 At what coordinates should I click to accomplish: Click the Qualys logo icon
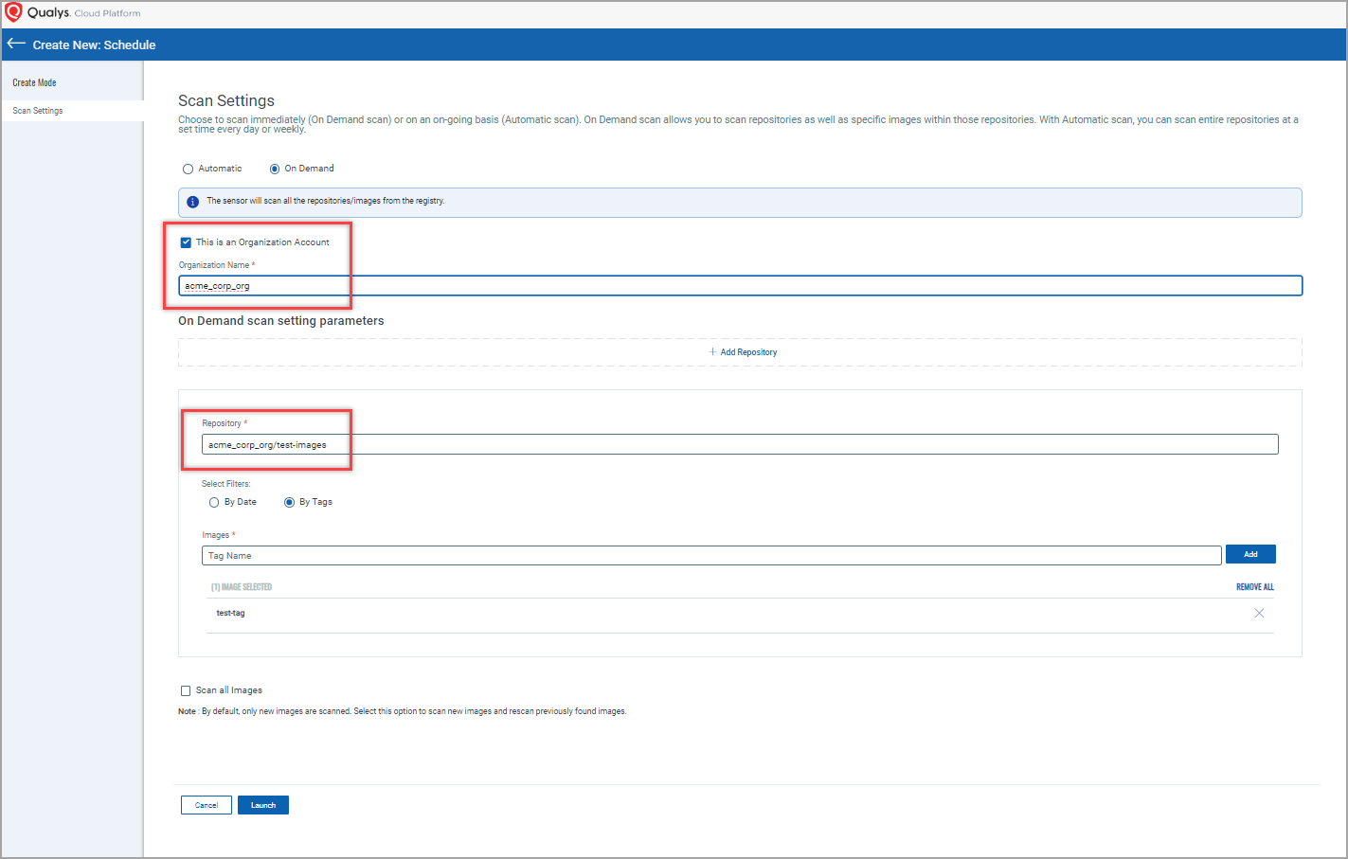(x=13, y=12)
